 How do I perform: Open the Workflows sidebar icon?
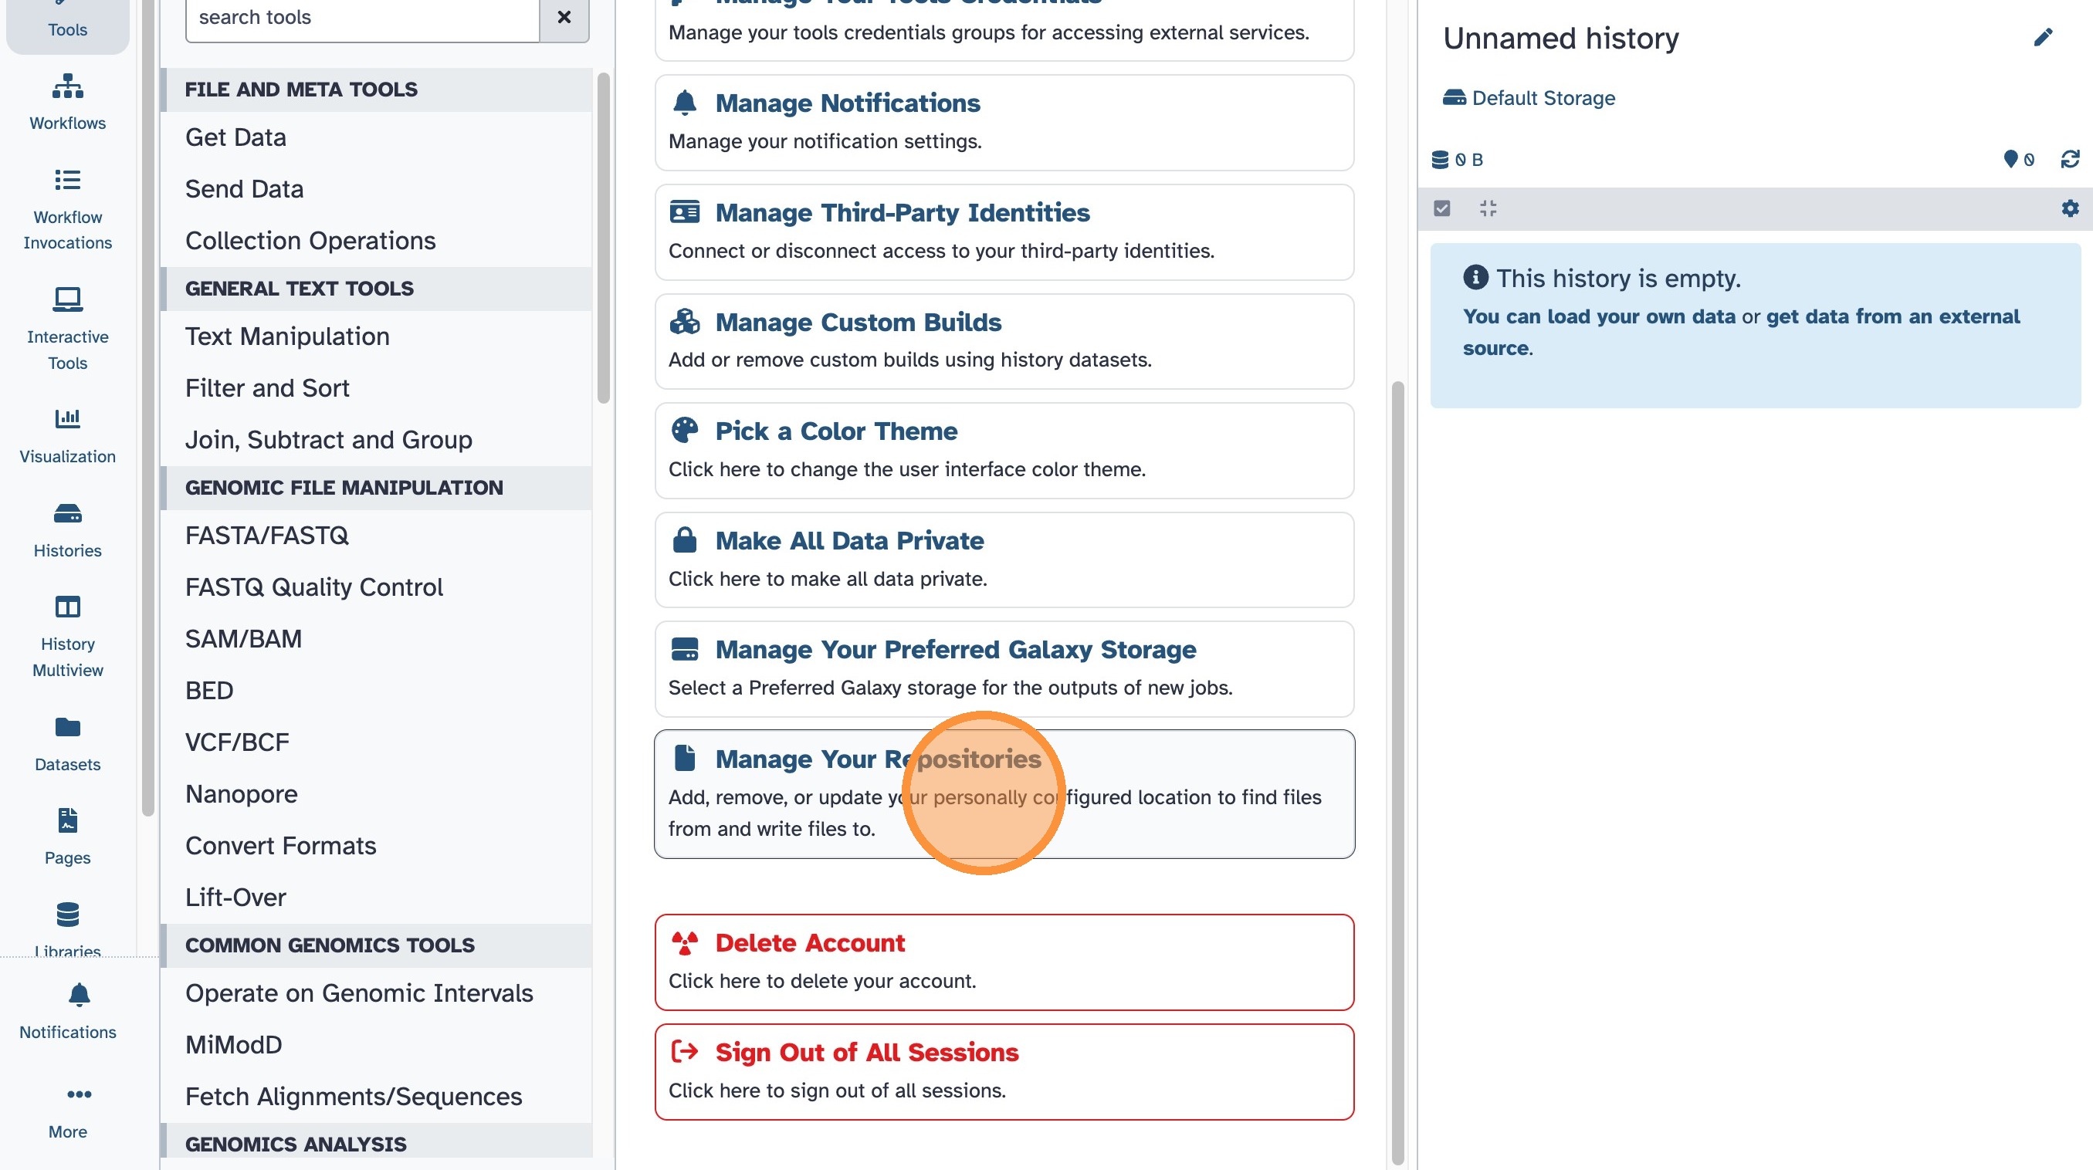(x=67, y=86)
